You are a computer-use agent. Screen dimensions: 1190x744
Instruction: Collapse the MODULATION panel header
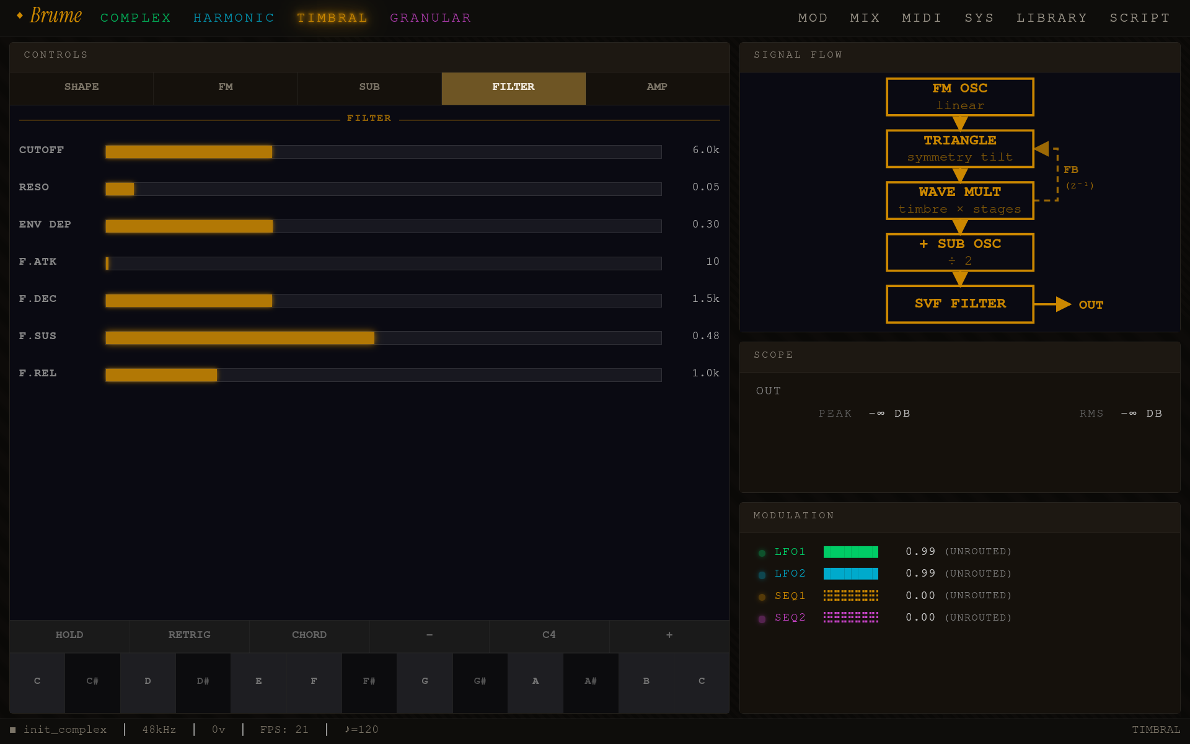(793, 516)
